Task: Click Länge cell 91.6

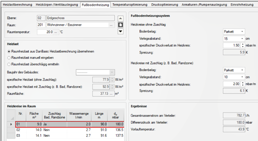Action: point(99,136)
